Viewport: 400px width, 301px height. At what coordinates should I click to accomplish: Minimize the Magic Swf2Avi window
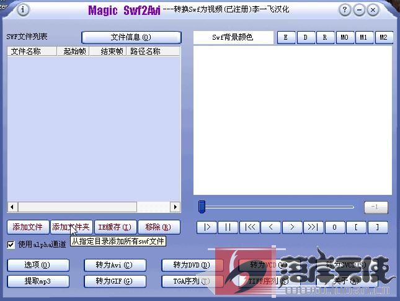(x=359, y=10)
